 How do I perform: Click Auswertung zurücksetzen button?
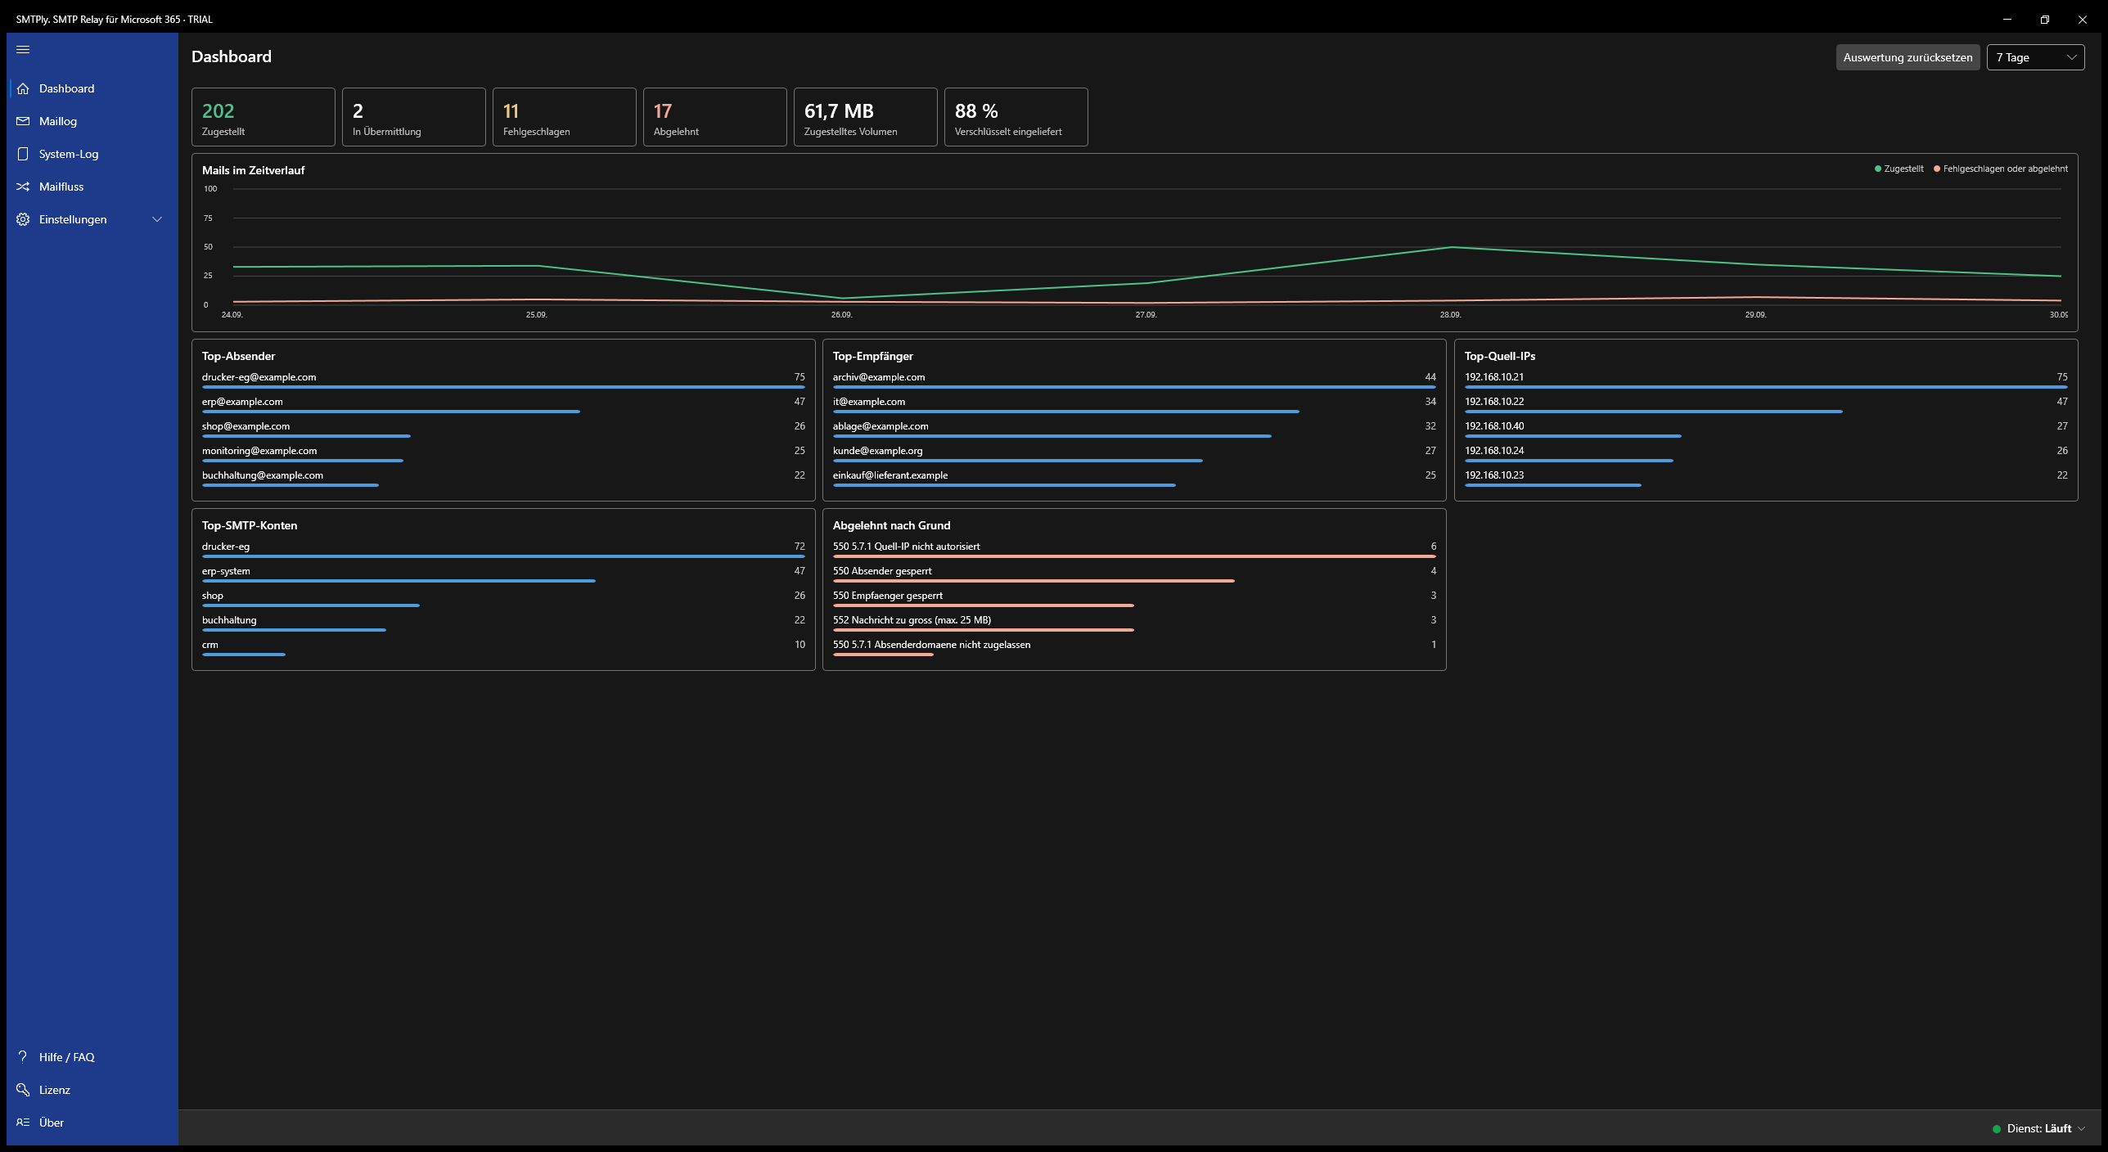(1908, 57)
